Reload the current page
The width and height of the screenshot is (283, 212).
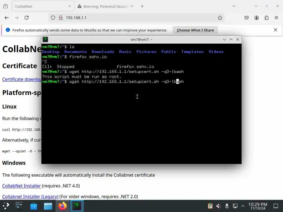27,18
